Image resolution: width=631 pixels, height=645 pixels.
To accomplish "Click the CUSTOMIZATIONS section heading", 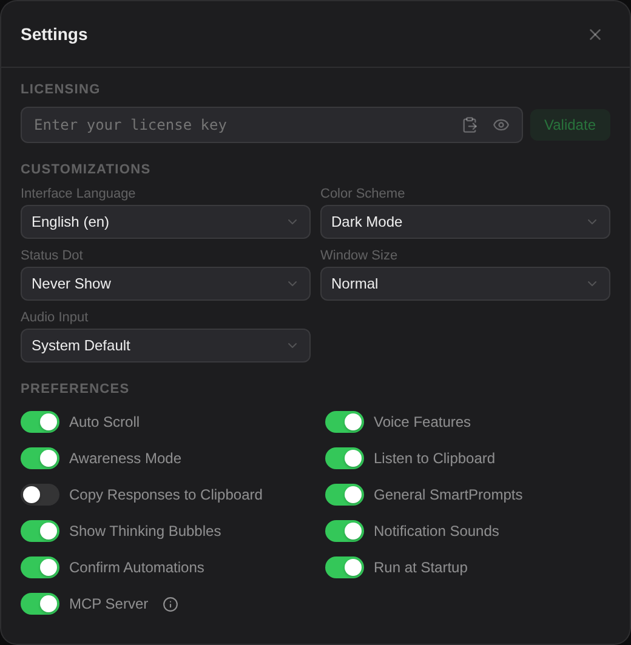I will [86, 169].
